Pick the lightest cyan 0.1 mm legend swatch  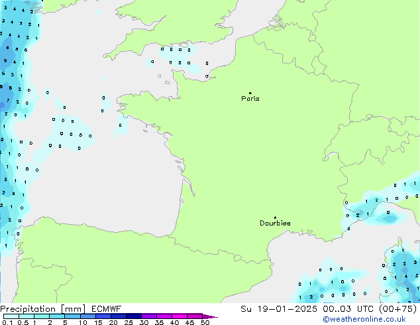pyautogui.click(x=11, y=316)
